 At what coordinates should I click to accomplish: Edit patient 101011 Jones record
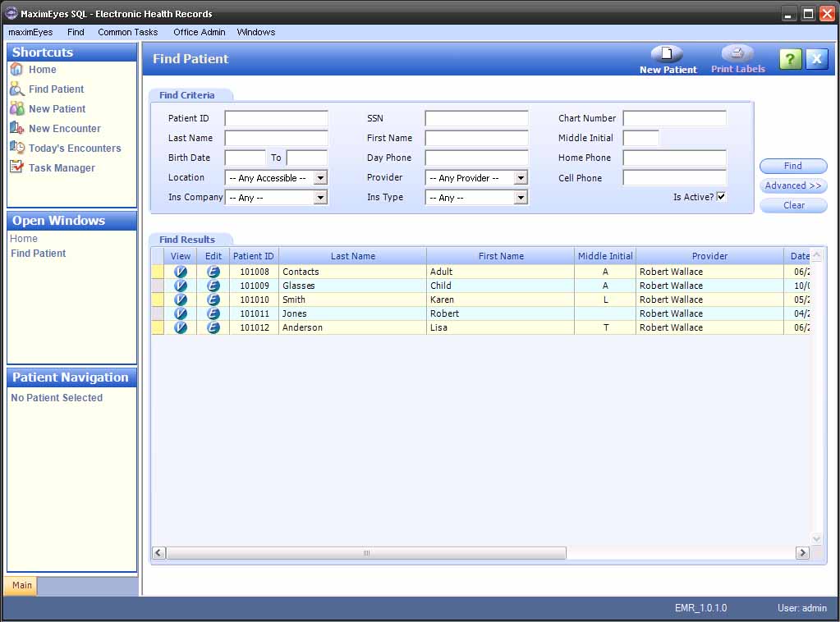coord(213,313)
